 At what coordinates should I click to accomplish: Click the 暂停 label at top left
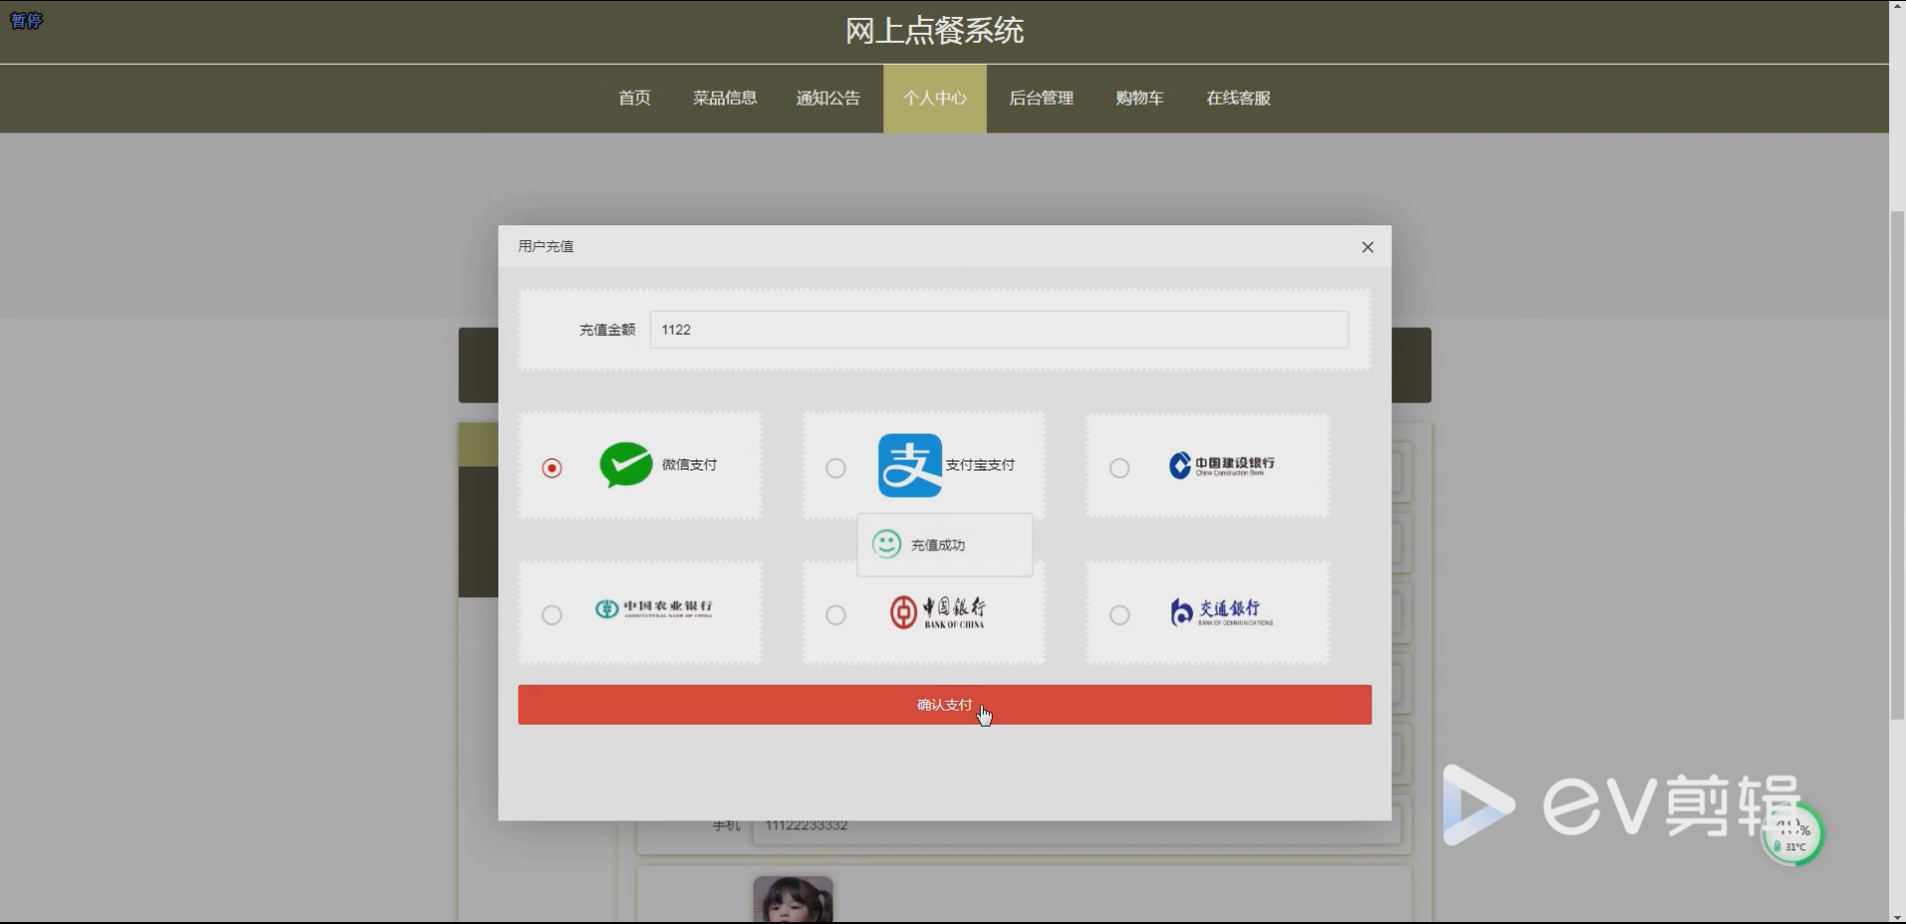[x=26, y=20]
